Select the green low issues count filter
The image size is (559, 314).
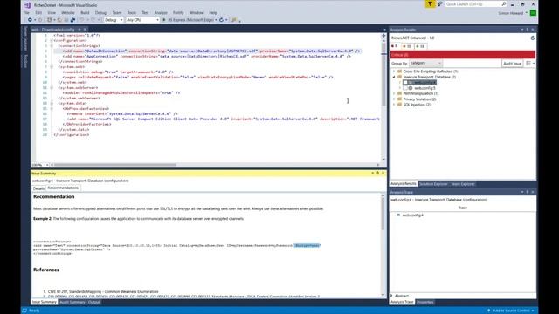[x=420, y=46]
